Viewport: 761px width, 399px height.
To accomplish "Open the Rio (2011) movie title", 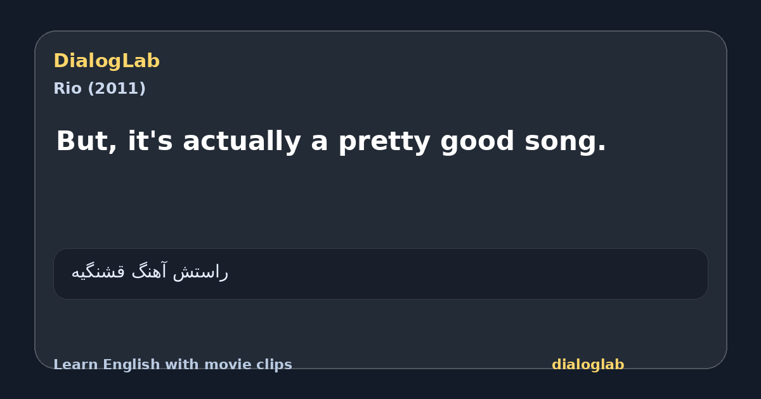I will (100, 89).
